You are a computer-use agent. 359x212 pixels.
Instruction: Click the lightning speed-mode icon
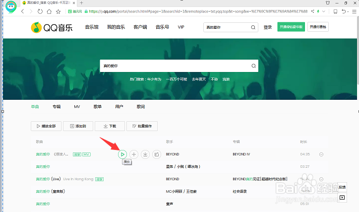[318, 11]
